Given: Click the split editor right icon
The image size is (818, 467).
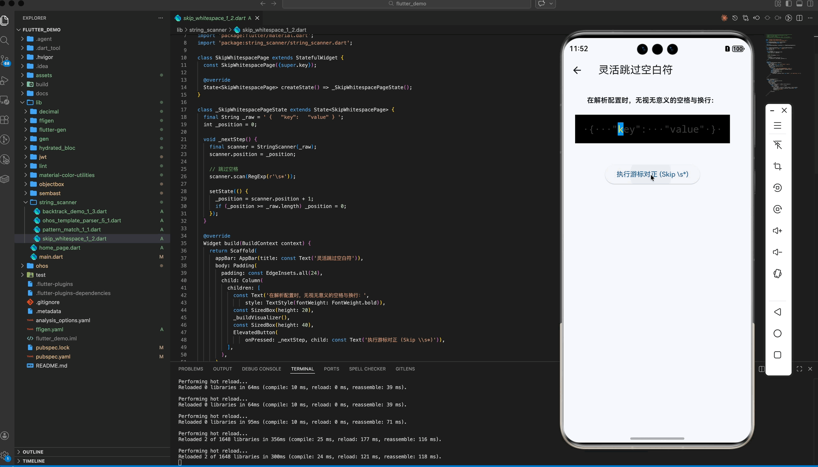Looking at the screenshot, I should 799,18.
